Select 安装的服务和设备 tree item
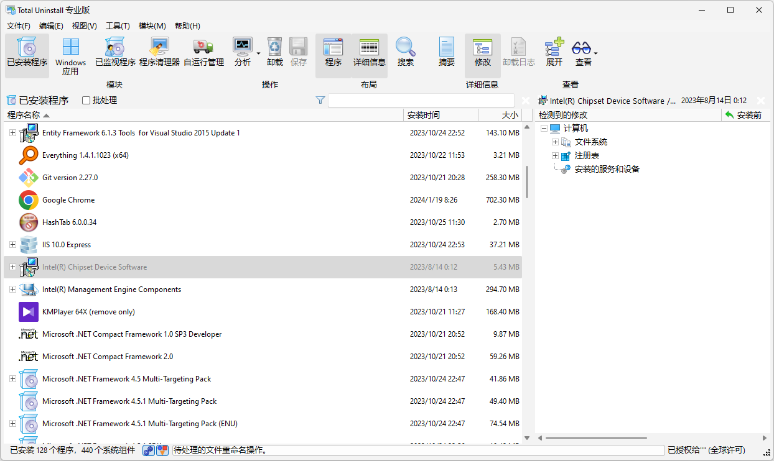This screenshot has width=774, height=461. [x=607, y=169]
